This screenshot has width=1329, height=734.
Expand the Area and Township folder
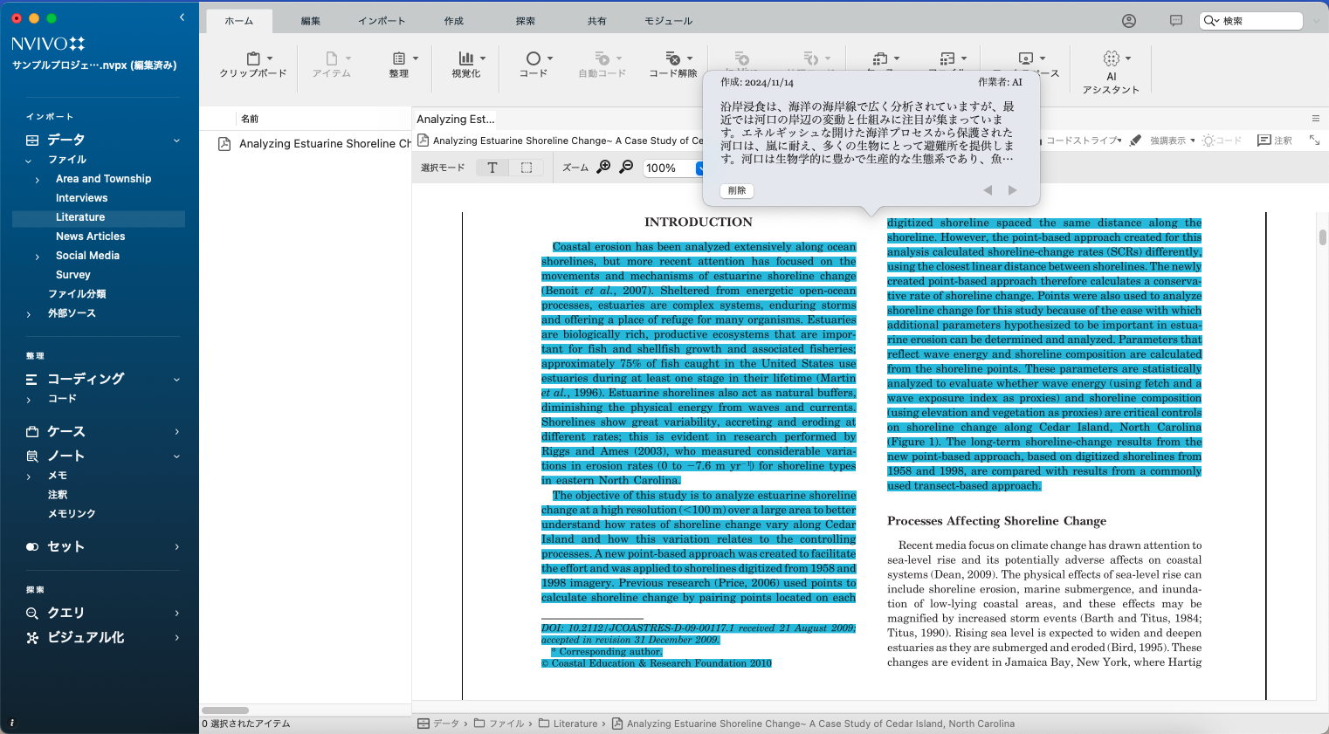(x=37, y=180)
